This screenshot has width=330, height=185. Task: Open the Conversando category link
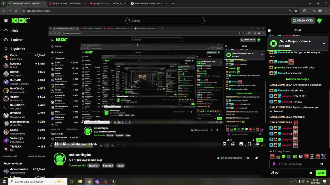click(77, 165)
